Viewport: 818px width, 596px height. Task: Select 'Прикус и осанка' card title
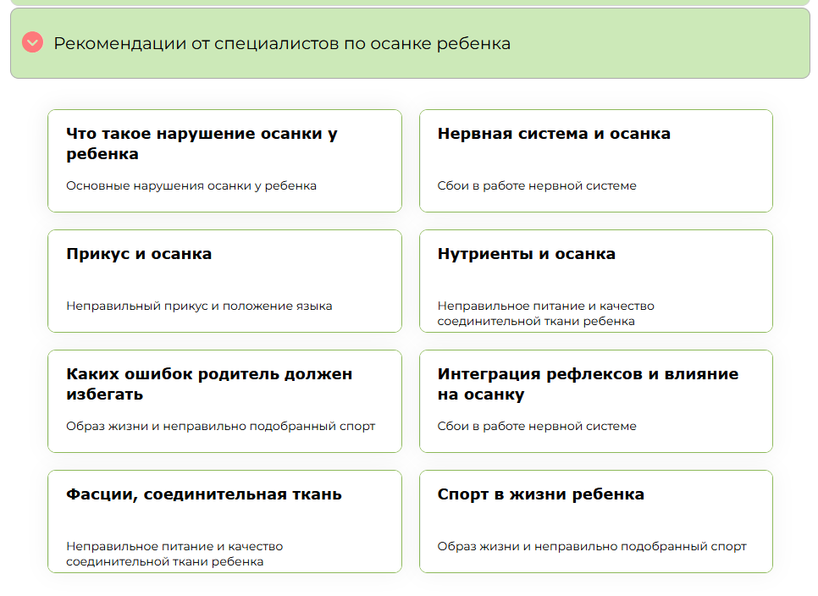pyautogui.click(x=139, y=254)
